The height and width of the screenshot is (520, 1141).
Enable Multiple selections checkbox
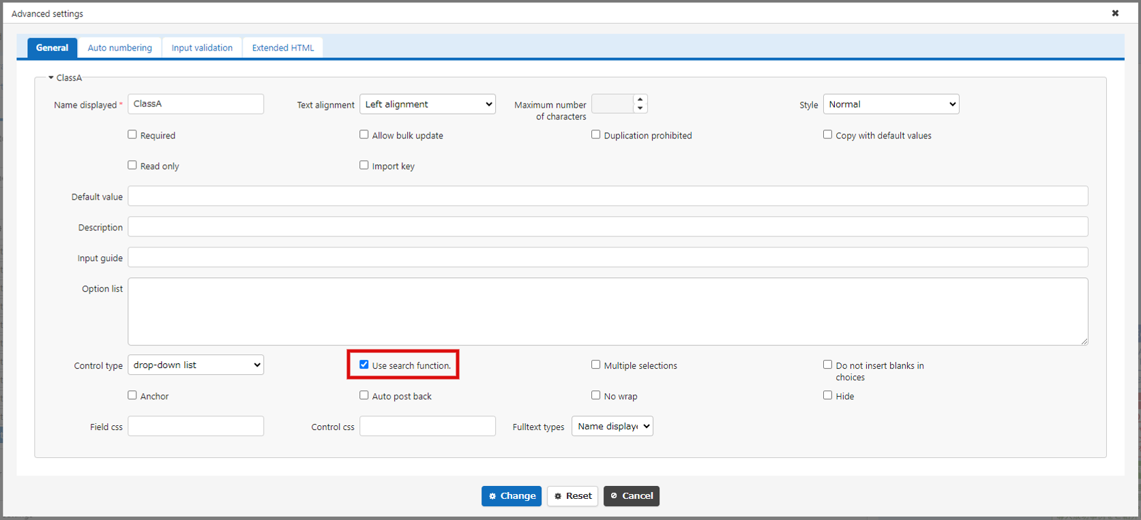[x=596, y=365]
